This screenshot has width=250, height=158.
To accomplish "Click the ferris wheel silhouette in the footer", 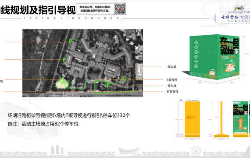I will 196,151.
